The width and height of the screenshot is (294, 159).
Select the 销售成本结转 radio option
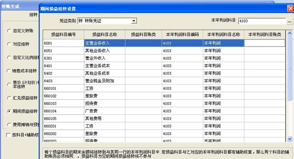point(9,71)
